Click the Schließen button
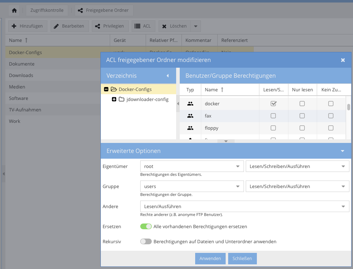The image size is (353, 269). click(242, 259)
